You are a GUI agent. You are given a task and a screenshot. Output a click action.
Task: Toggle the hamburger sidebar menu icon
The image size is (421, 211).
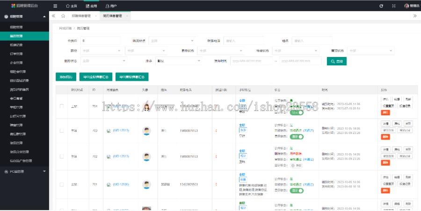coord(56,6)
